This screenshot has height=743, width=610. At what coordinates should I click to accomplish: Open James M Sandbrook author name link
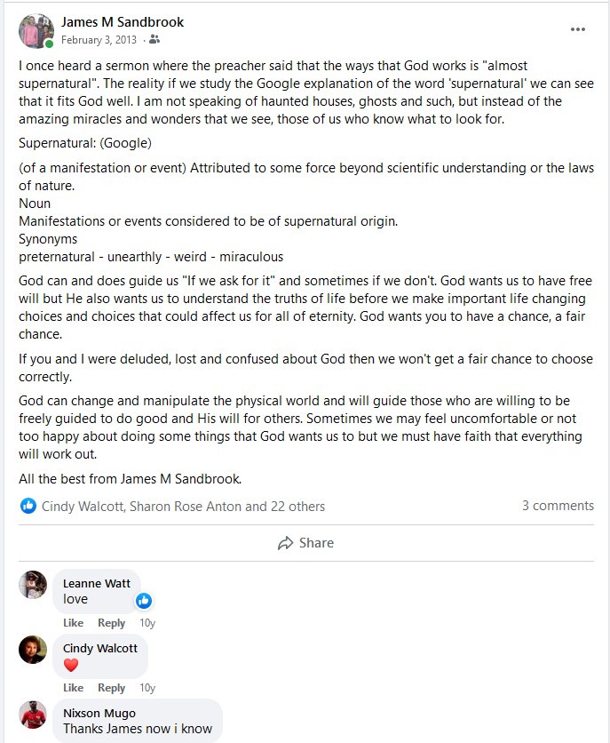(x=123, y=21)
